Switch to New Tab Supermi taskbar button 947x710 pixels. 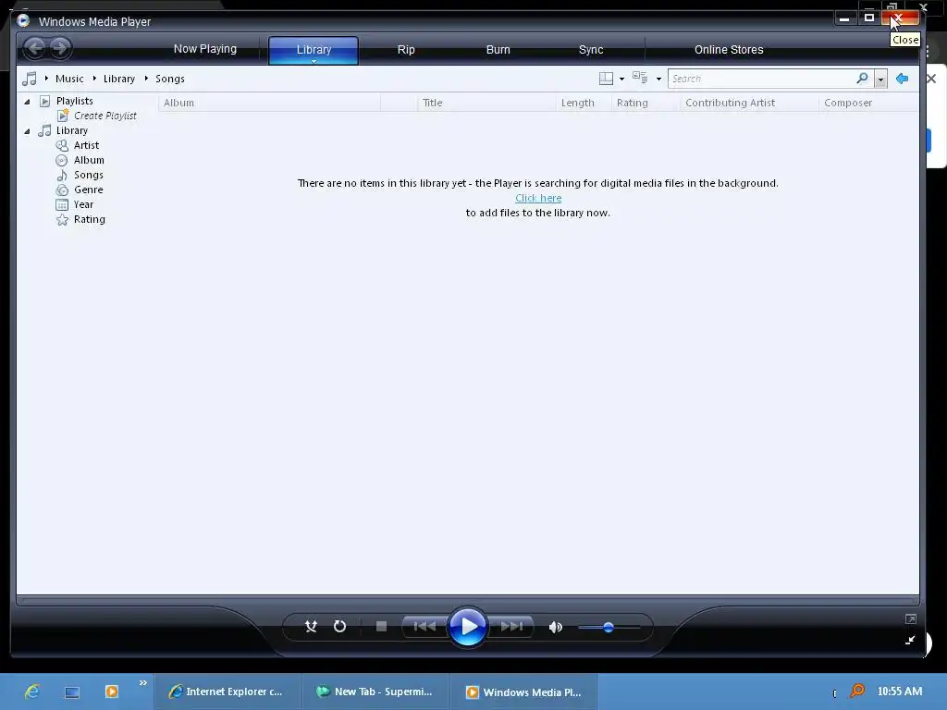pos(375,692)
